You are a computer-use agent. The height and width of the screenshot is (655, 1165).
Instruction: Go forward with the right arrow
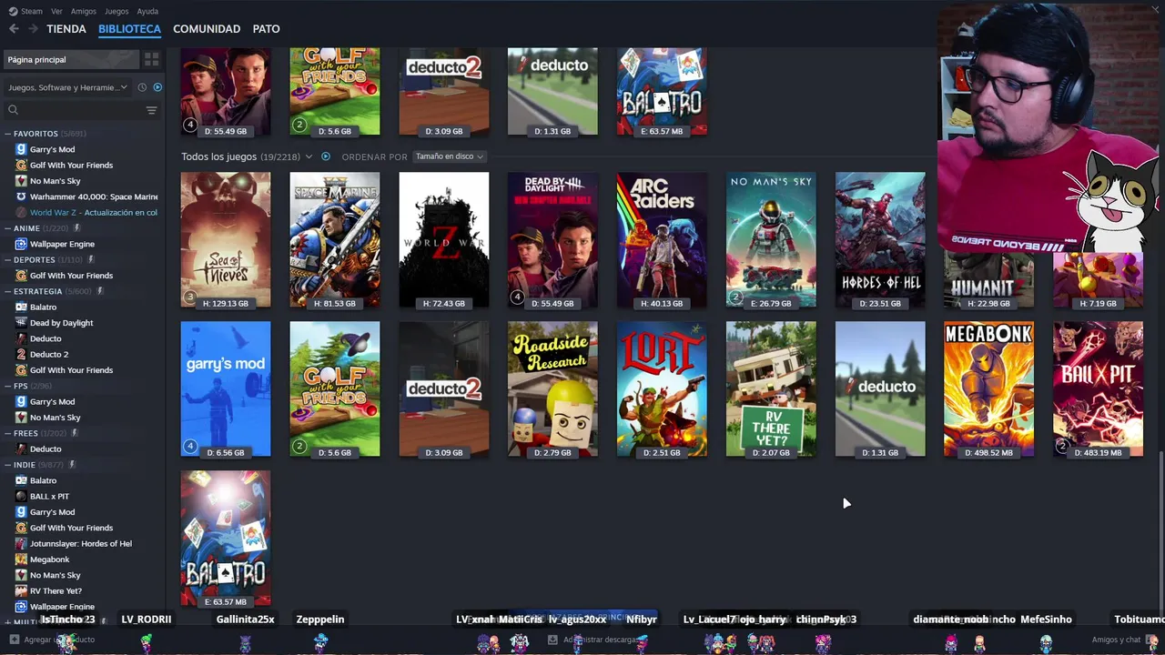(x=33, y=29)
